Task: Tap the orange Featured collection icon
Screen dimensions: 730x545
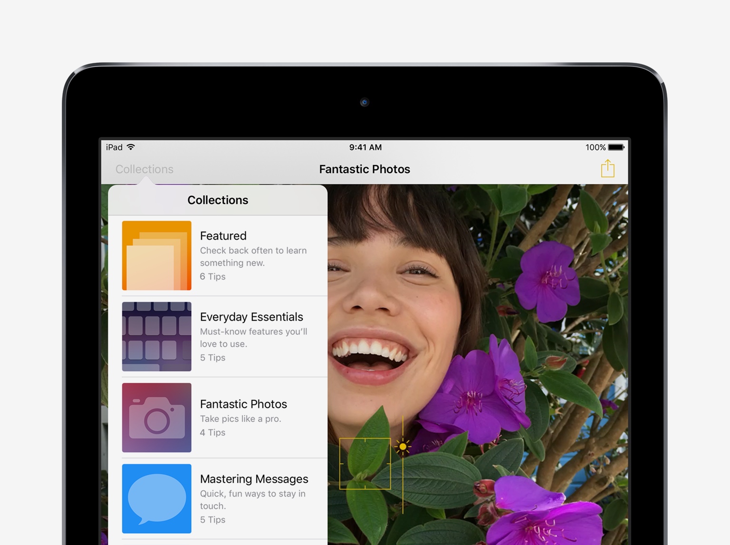Action: pos(156,255)
